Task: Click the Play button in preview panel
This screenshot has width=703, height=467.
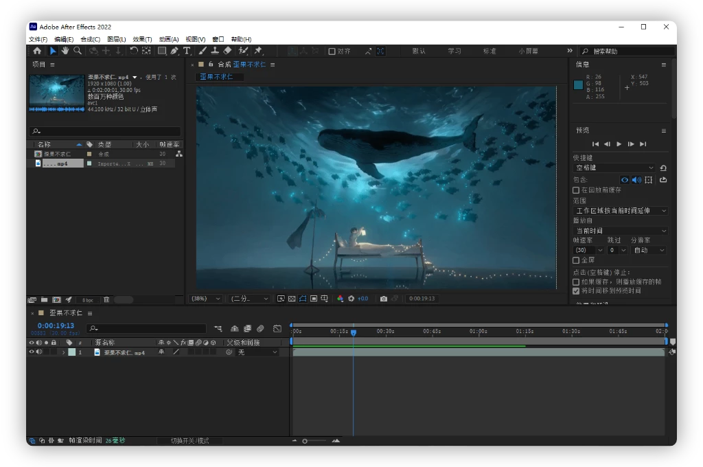Action: [619, 144]
